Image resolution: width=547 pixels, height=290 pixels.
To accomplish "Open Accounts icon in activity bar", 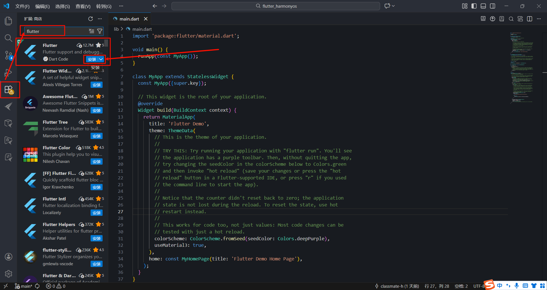I will 9,257.
